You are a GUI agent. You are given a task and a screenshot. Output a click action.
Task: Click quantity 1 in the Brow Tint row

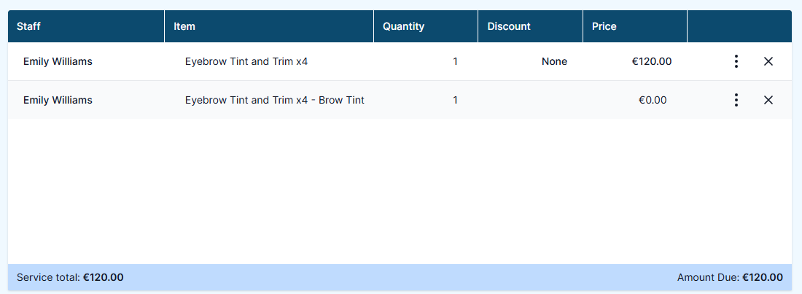[455, 100]
